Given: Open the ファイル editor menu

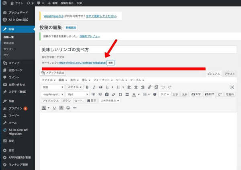Looking at the screenshot, I should pos(49,80).
